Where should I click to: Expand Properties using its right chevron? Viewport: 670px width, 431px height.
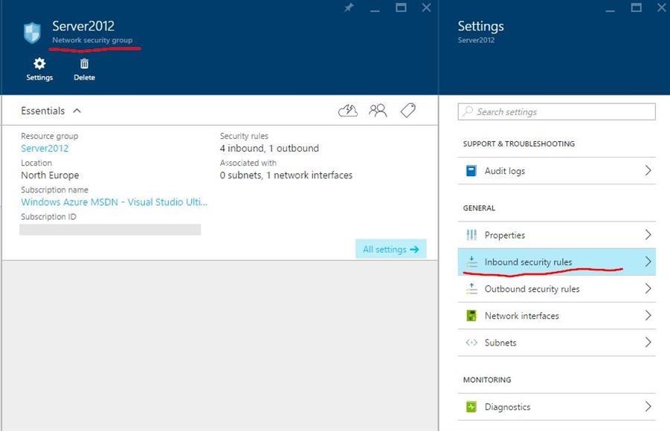point(648,235)
